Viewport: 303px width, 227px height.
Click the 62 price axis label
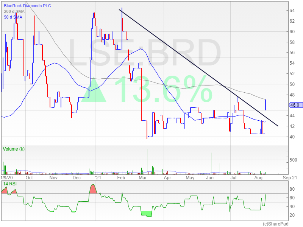tap(292, 21)
